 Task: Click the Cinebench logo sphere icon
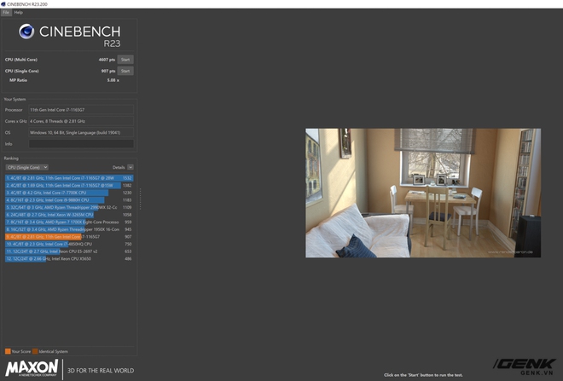[x=26, y=32]
